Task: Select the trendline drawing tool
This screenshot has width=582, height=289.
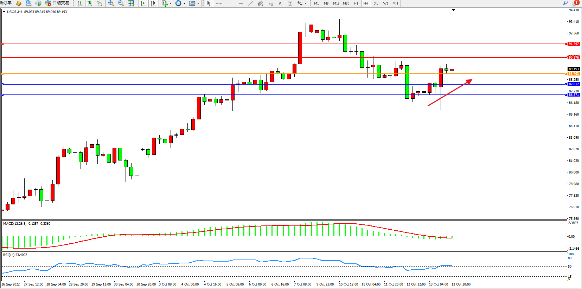Action: 250,4
